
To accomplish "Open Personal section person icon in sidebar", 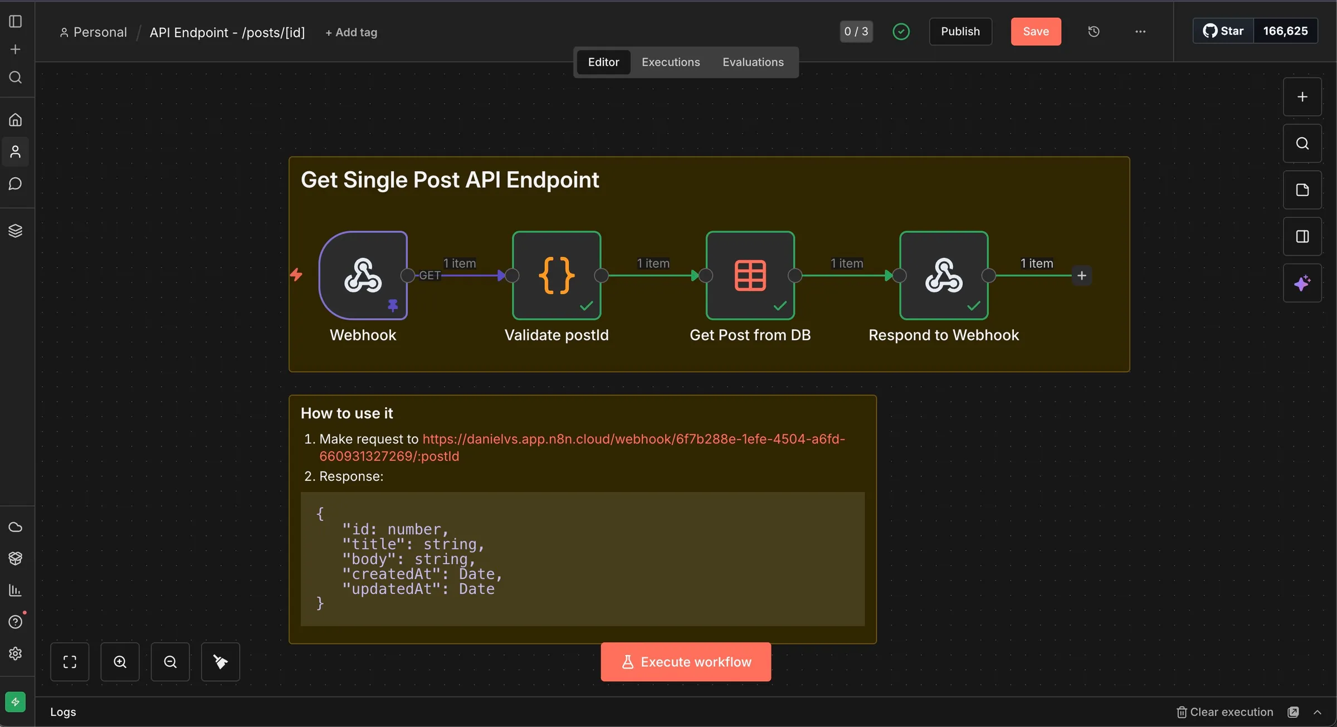I will coord(16,152).
